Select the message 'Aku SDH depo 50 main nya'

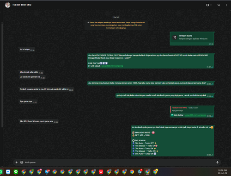39,121
